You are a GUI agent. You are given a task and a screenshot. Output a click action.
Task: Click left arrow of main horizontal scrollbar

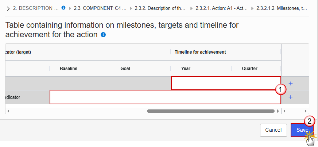(x=8, y=111)
